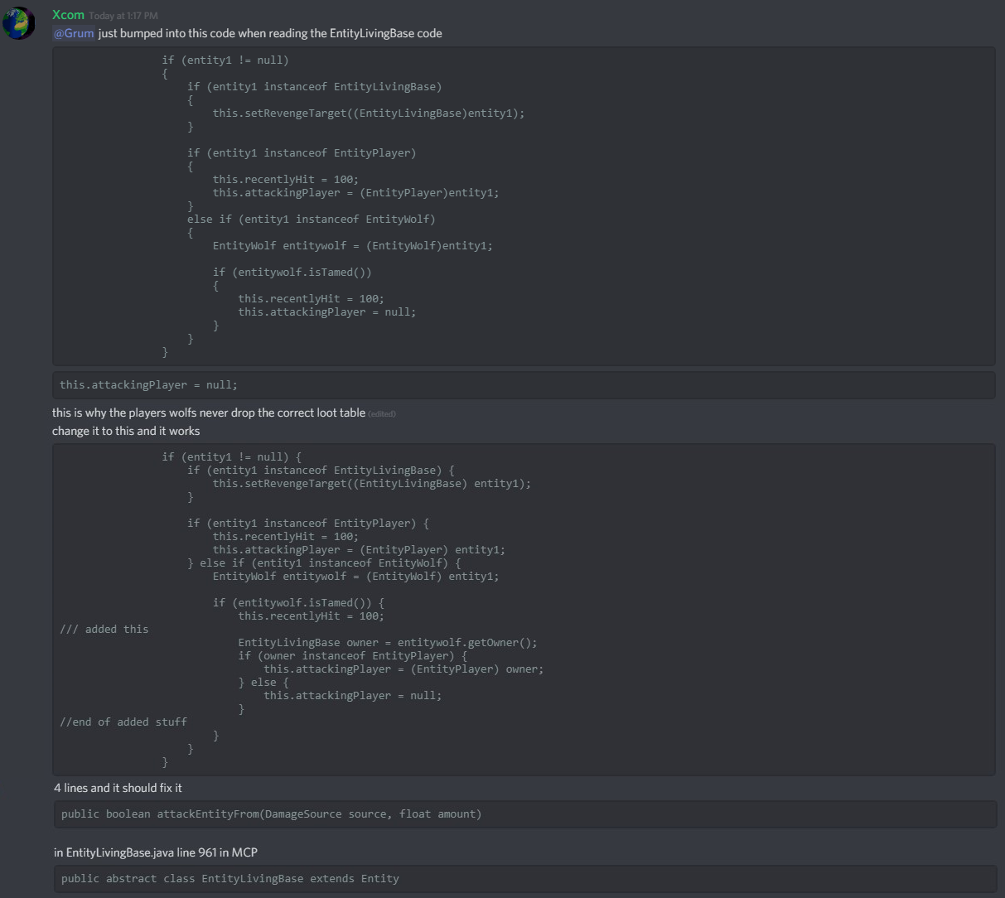Screen dimensions: 1005x898
Task: Click Xcom's globe profile avatar
Action: pos(18,23)
